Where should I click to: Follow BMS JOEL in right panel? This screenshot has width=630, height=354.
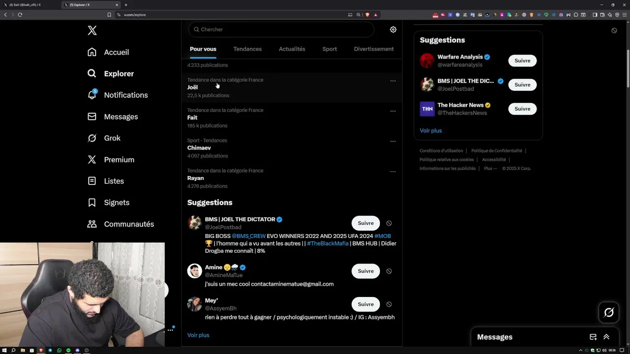(522, 85)
